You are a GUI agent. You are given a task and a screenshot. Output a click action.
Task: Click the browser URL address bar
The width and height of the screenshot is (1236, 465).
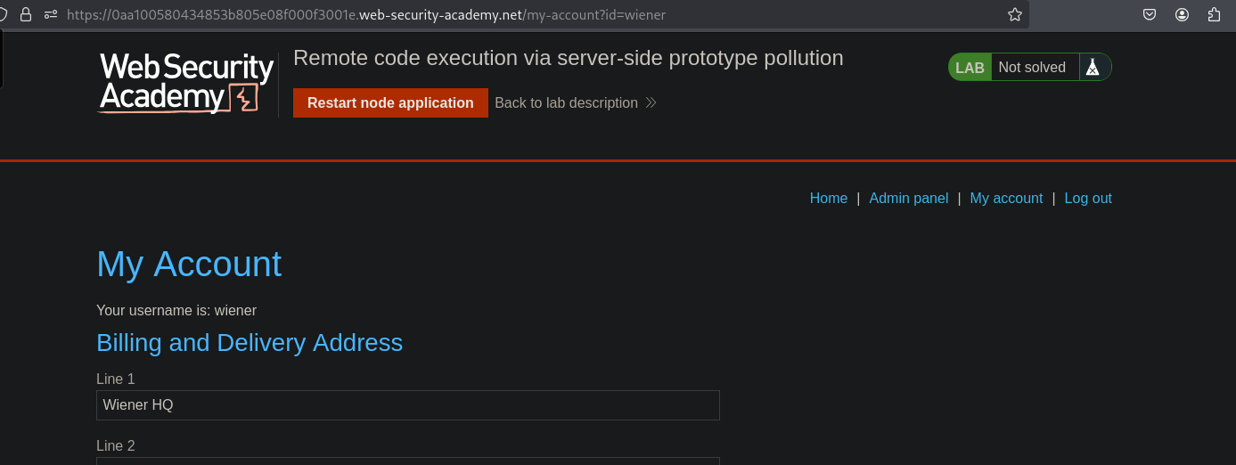(x=535, y=14)
